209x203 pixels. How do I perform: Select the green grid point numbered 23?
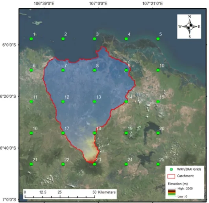point(94,164)
